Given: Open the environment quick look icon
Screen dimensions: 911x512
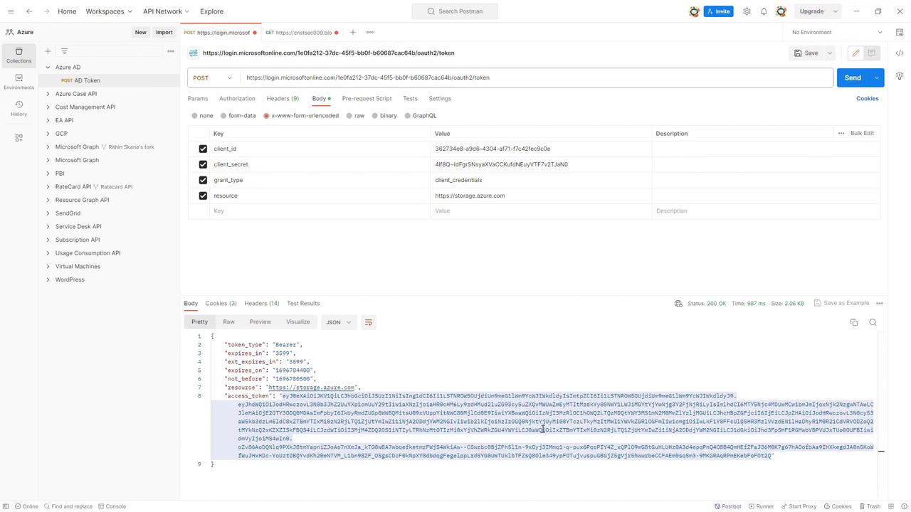Looking at the screenshot, I should pyautogui.click(x=900, y=32).
